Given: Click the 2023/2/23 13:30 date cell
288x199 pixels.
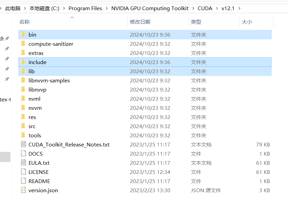Looking at the screenshot, I should pos(150,191).
